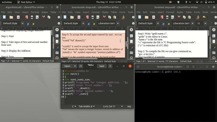
Task: Expand Liberation Serif font dropdown in Terminal steps
Action: coord(193,23)
